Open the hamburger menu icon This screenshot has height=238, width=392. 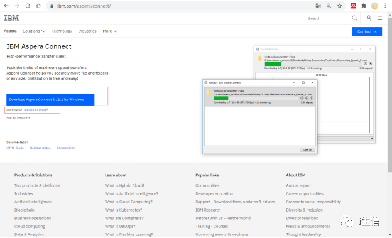tap(379, 18)
